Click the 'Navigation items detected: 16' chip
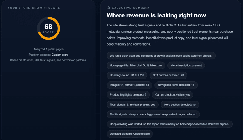This screenshot has height=140, width=243. coord(176,85)
